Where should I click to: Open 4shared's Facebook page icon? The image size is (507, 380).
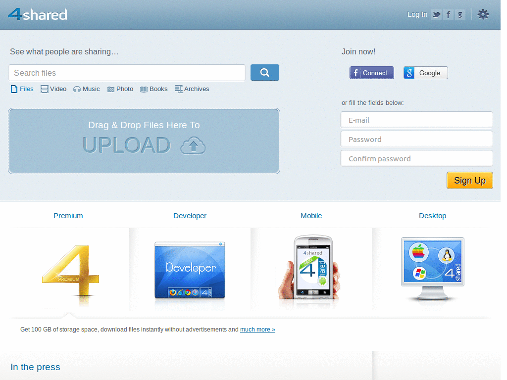click(448, 14)
